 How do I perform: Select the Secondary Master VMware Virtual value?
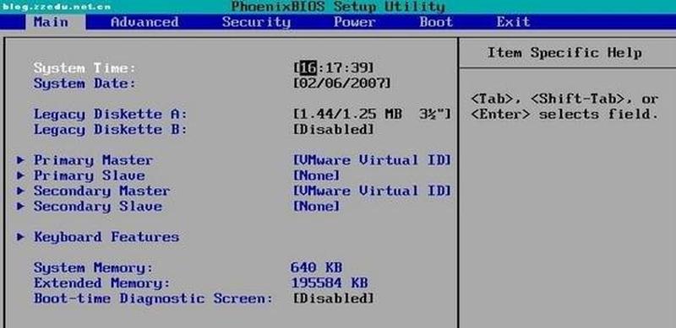372,191
